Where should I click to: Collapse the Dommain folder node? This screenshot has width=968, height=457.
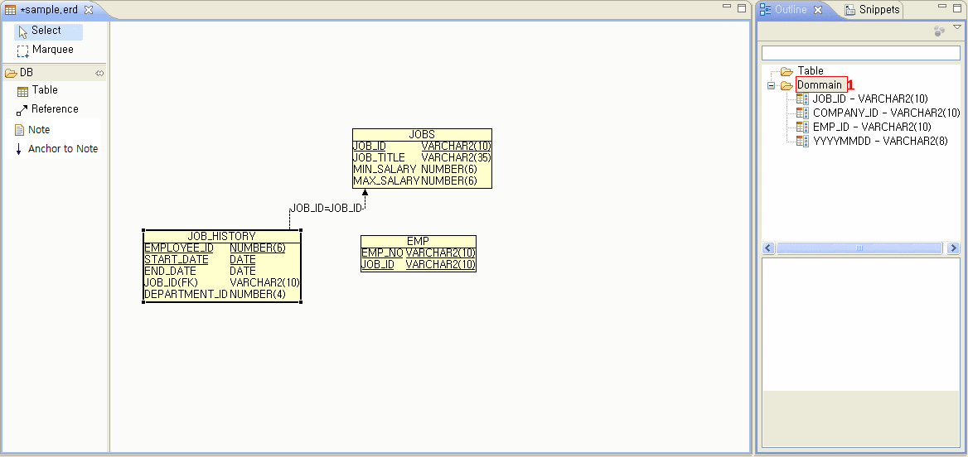click(x=771, y=85)
